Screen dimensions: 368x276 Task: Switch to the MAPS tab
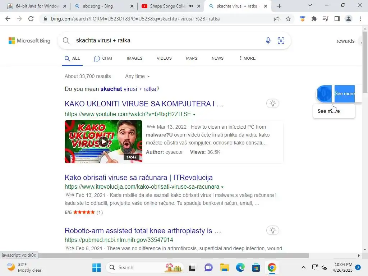pos(192,58)
